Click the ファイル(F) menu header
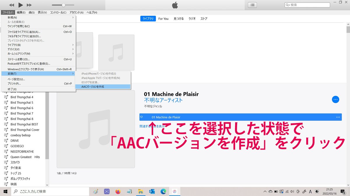This screenshot has height=196, width=350. pyautogui.click(x=8, y=12)
